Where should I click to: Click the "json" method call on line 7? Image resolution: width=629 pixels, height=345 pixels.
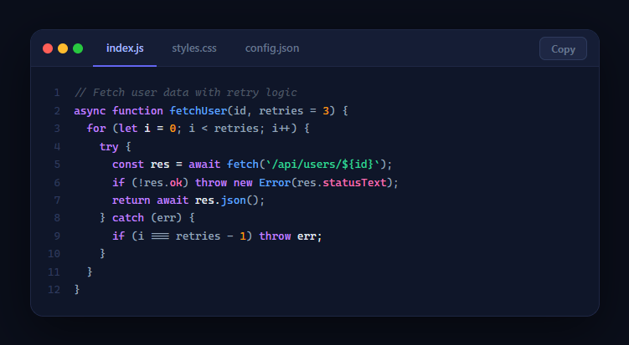[x=234, y=200]
